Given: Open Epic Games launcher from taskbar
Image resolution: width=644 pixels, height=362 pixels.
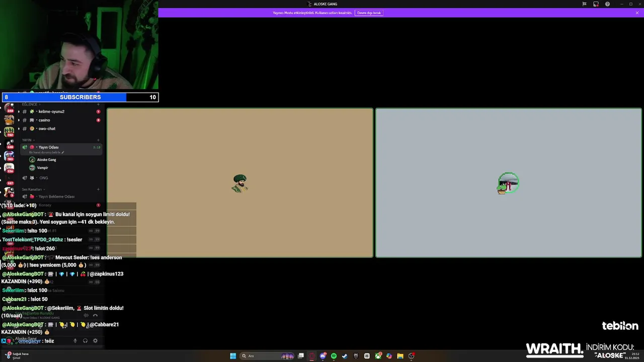Looking at the screenshot, I should point(356,356).
